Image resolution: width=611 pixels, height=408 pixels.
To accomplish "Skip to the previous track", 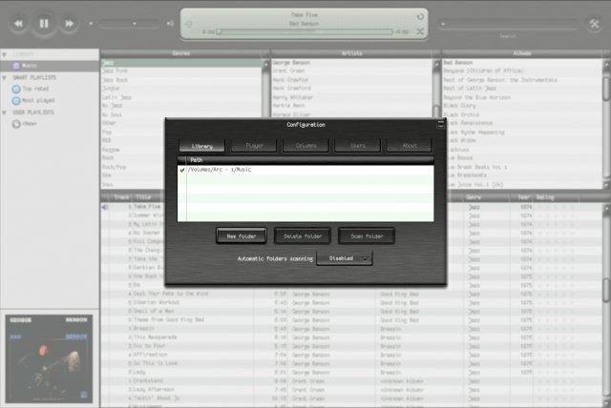I will click(18, 24).
